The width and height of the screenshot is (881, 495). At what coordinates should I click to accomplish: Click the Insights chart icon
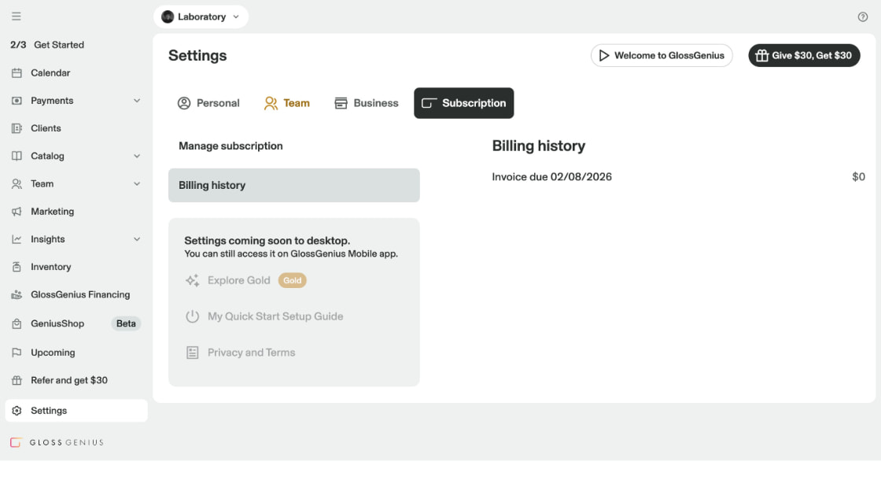17,239
